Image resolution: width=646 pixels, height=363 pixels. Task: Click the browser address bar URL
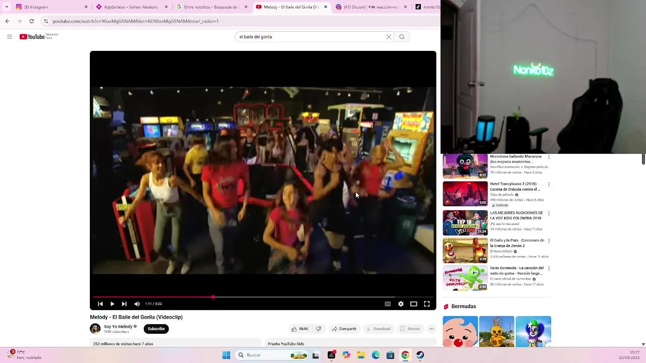coord(136,21)
